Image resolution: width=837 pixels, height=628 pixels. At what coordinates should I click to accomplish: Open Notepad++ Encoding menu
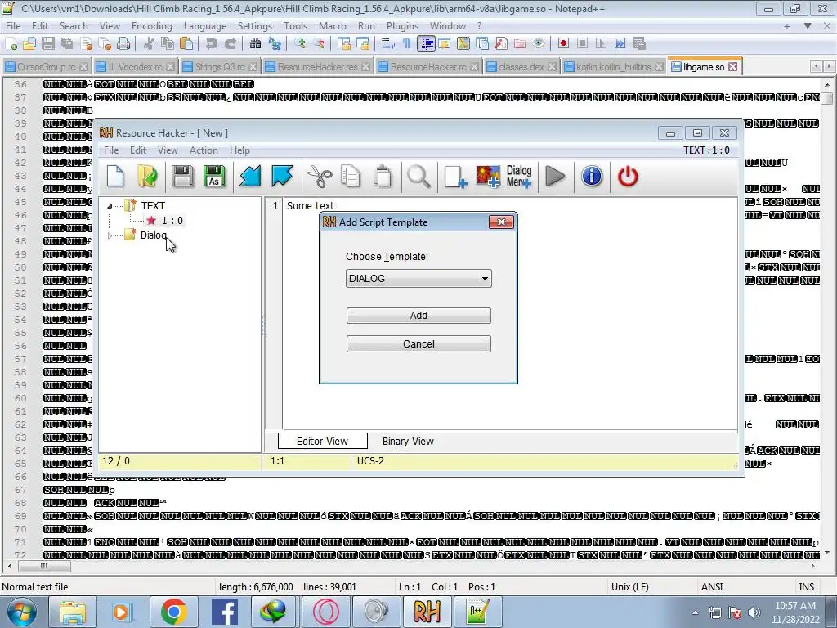(x=151, y=25)
